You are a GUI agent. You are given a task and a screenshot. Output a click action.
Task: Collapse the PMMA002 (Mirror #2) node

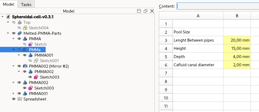tap(13, 66)
